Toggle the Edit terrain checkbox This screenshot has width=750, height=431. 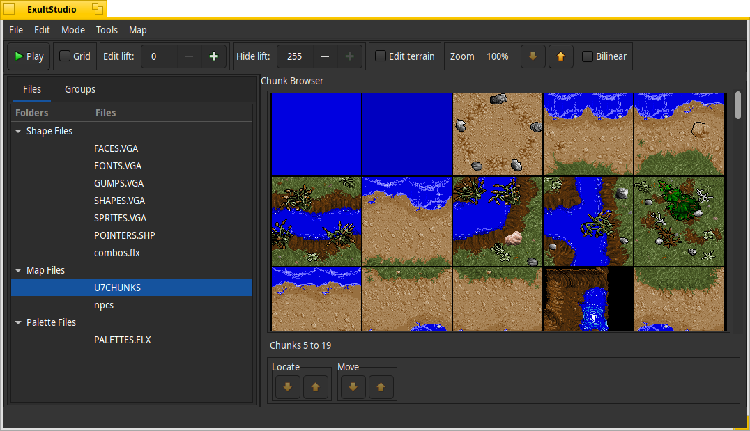click(381, 56)
